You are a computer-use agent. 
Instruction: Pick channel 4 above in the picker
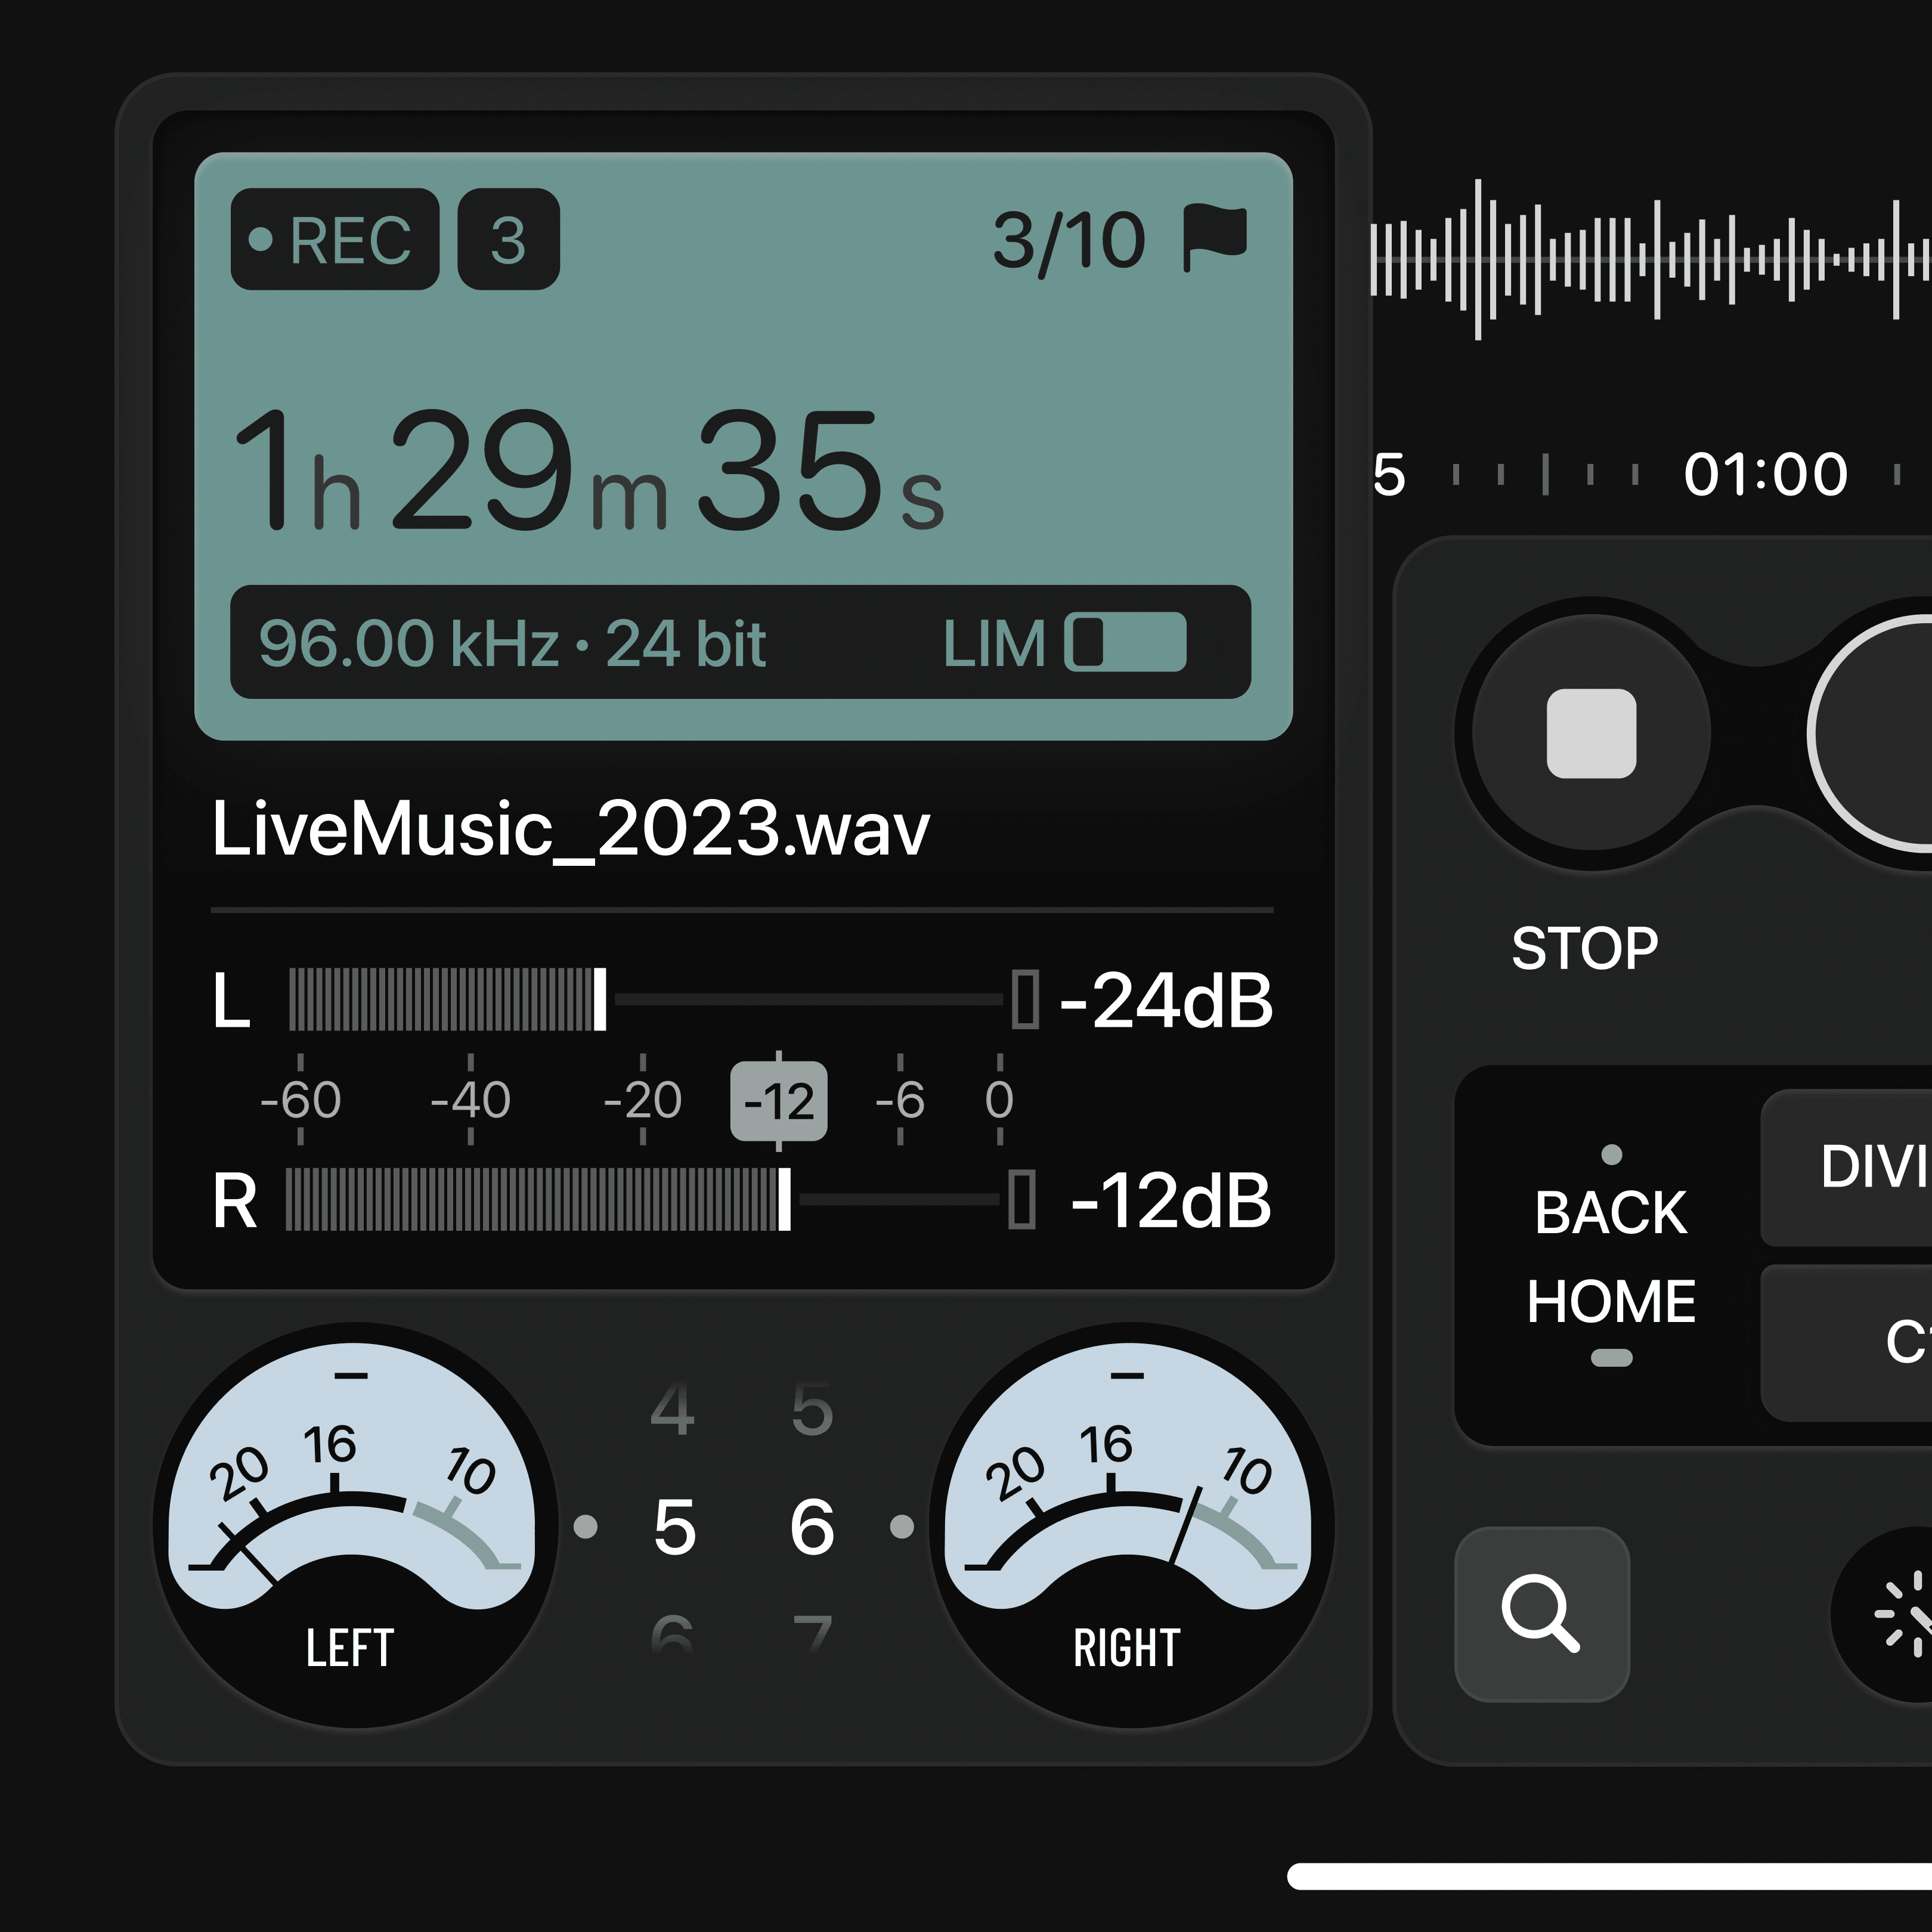672,1410
